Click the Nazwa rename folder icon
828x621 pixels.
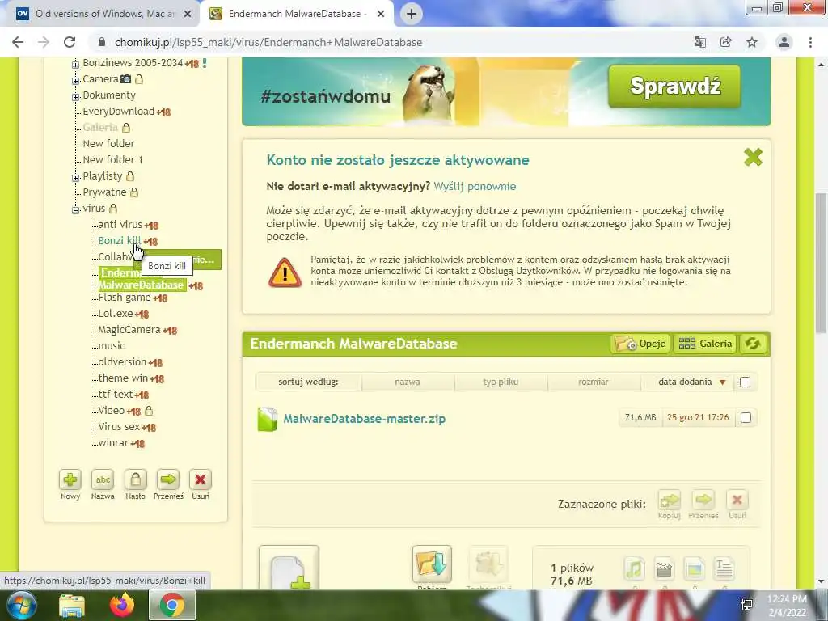click(x=103, y=479)
